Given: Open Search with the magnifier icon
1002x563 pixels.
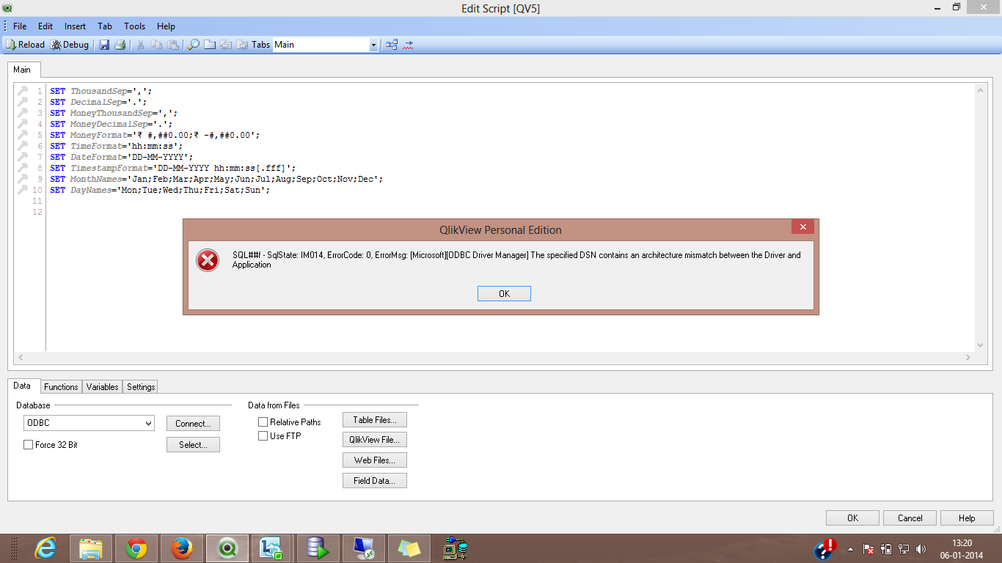Looking at the screenshot, I should click(x=194, y=45).
